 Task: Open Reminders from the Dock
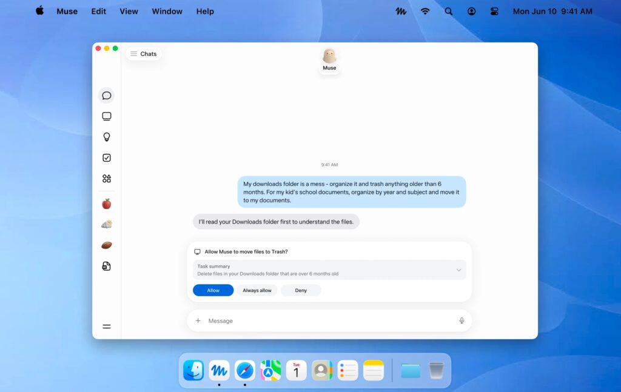[x=347, y=371]
